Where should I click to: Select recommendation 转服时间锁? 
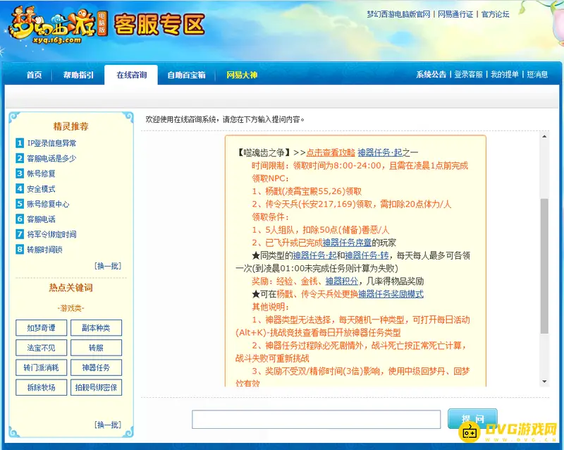pos(44,250)
